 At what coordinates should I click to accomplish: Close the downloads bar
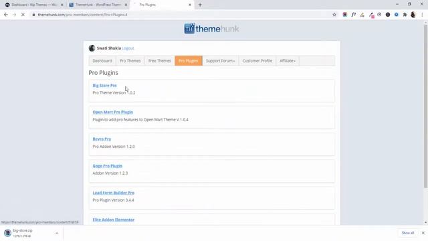pos(423,233)
